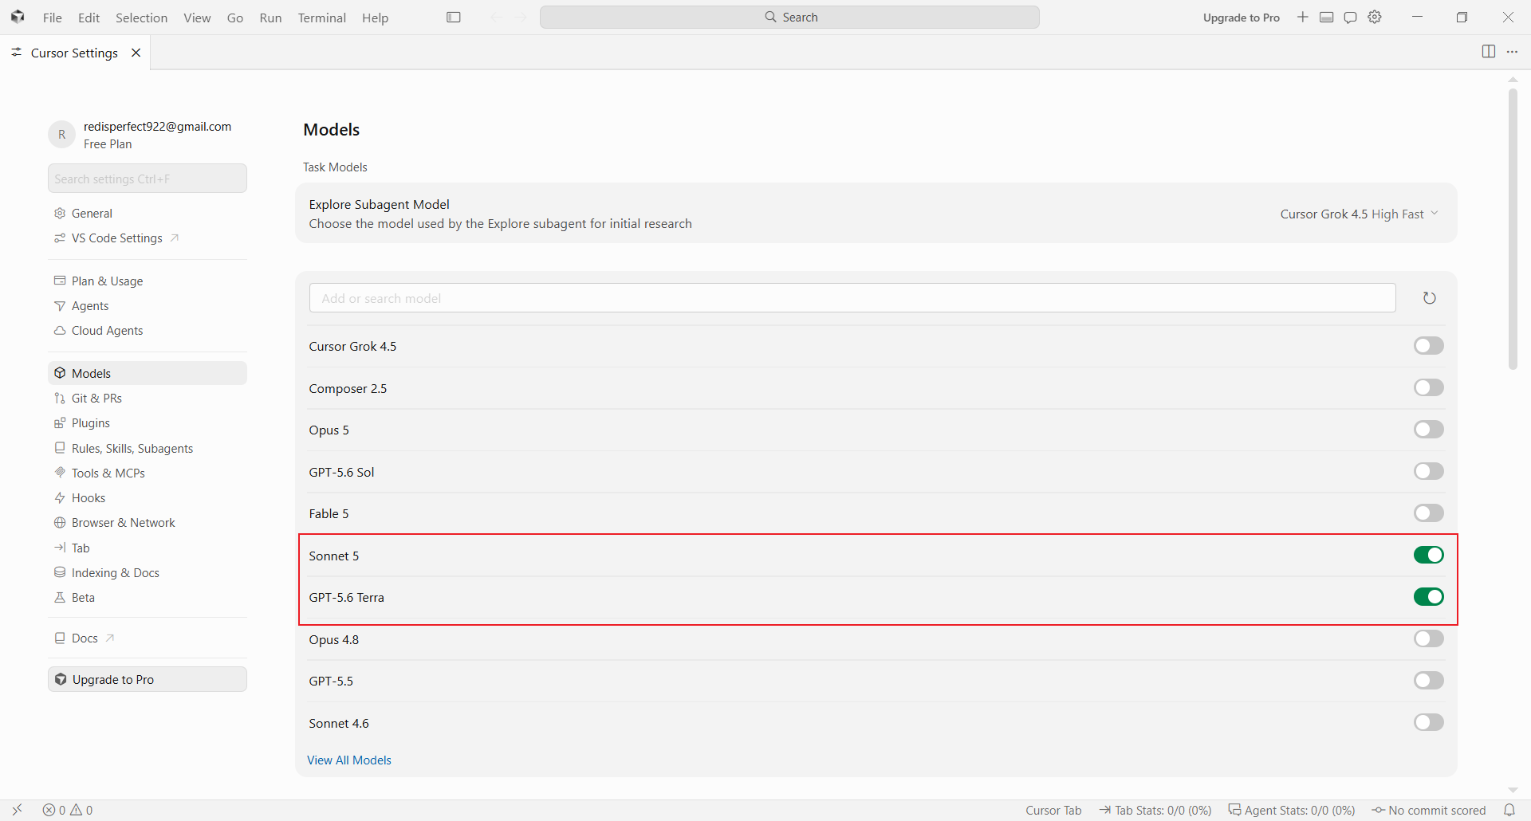The height and width of the screenshot is (821, 1531).
Task: Click Agent Stats in status bar
Action: click(1292, 810)
